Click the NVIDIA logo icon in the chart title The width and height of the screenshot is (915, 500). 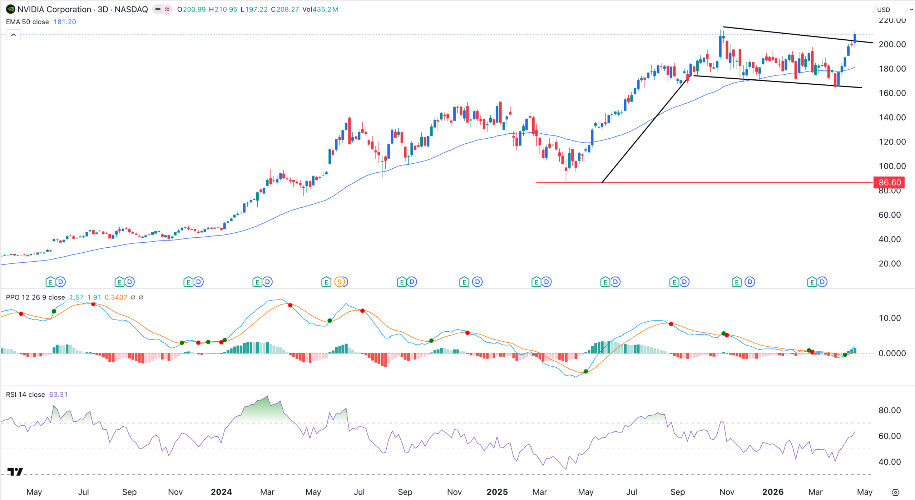[10, 9]
